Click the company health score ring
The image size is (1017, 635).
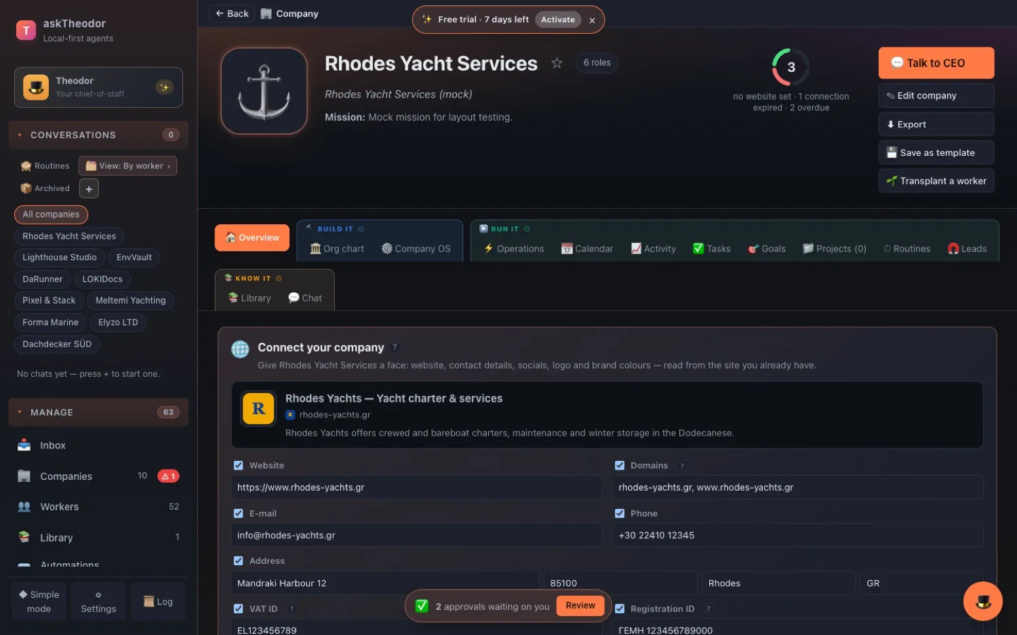pos(791,67)
